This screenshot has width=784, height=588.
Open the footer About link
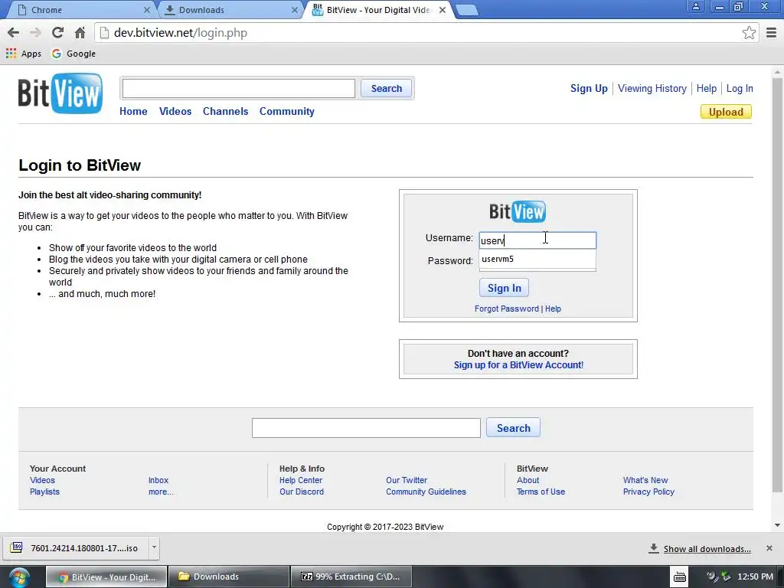pyautogui.click(x=528, y=480)
